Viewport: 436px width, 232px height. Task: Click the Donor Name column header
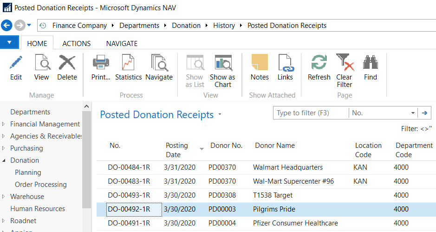(275, 146)
